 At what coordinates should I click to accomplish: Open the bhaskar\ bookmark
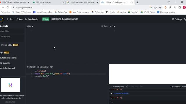coord(133,12)
